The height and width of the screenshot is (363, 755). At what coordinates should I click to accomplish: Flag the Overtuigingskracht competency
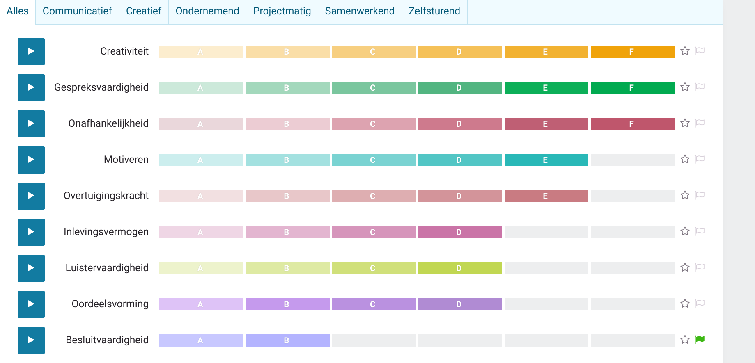pos(700,195)
